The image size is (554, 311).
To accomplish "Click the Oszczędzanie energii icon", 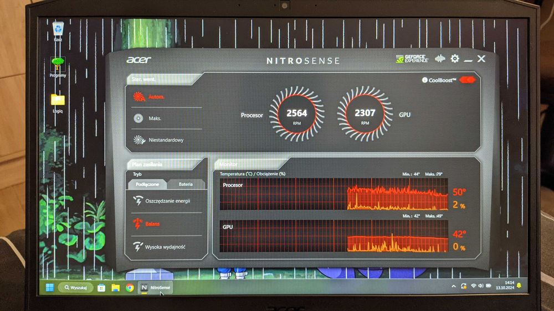I will point(138,200).
